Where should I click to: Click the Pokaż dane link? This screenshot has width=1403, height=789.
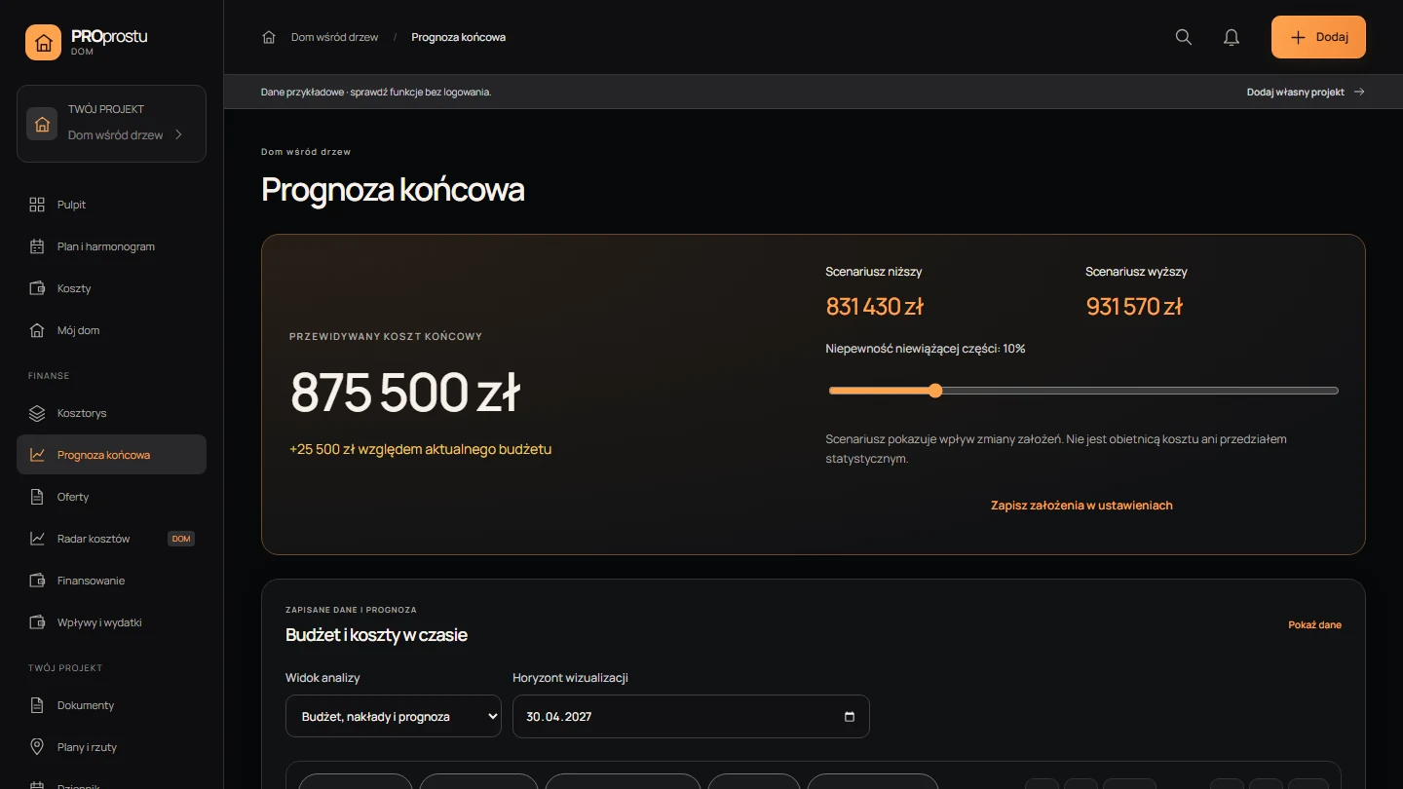tap(1314, 624)
